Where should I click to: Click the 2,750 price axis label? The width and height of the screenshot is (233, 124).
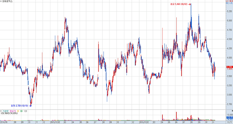click(x=229, y=104)
